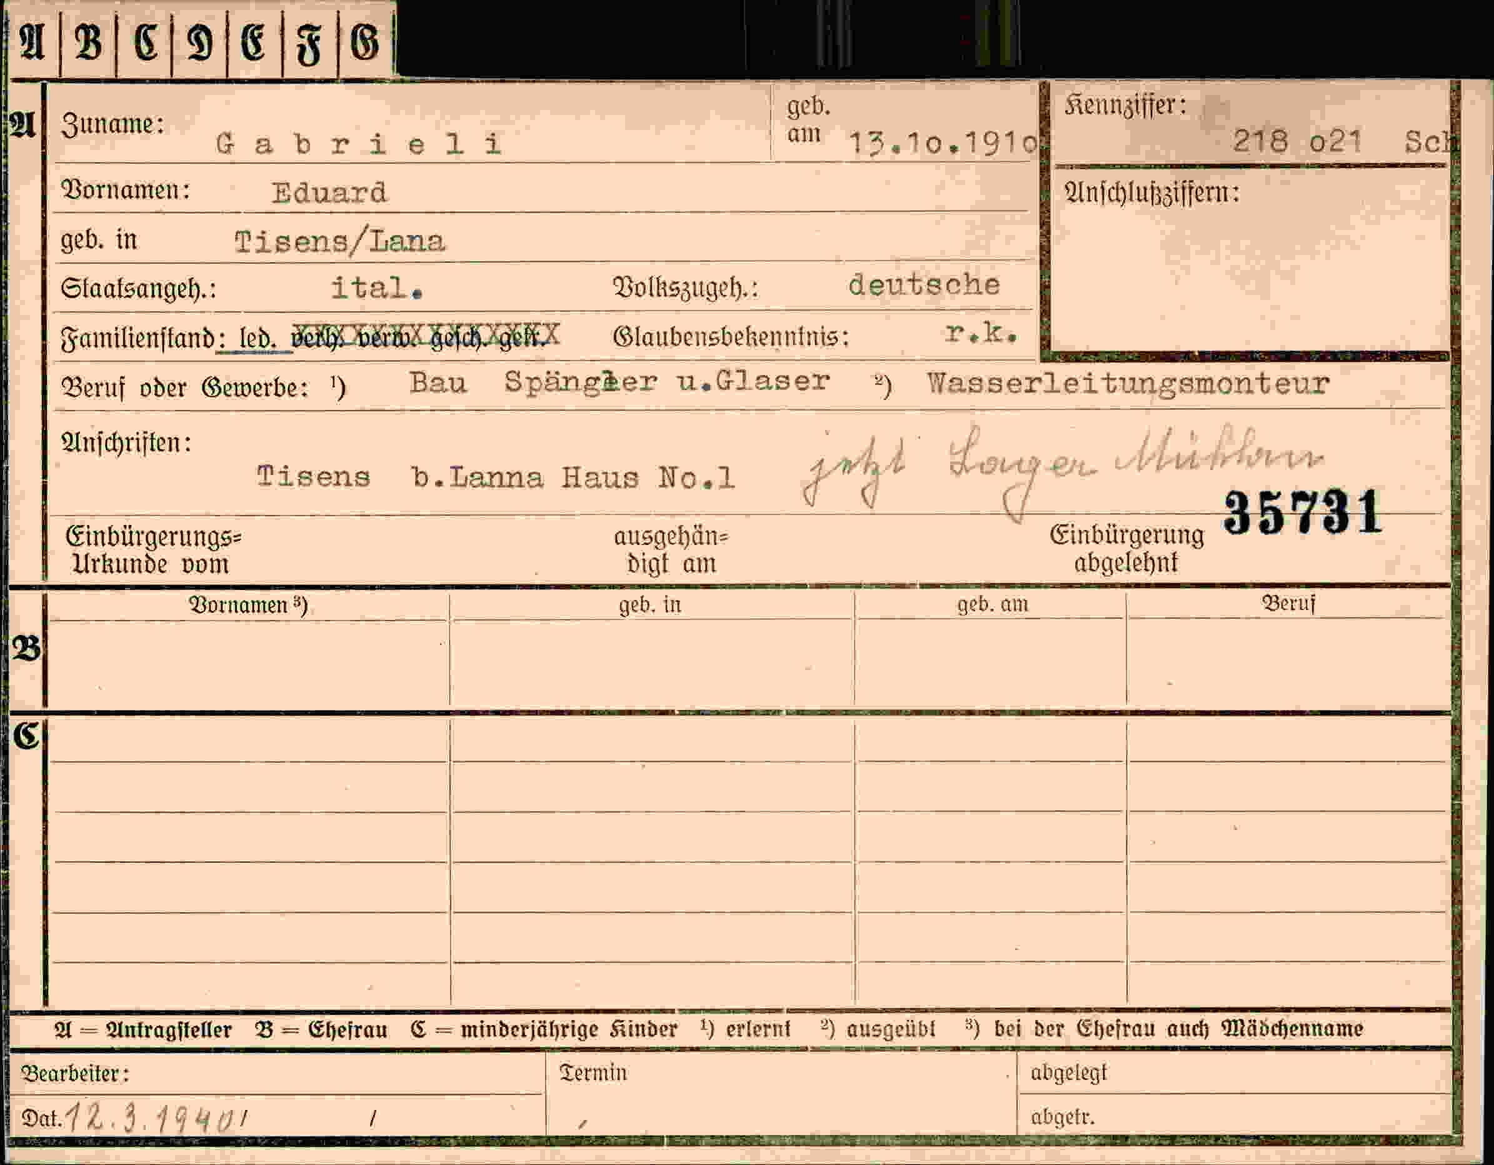The image size is (1494, 1165).
Task: Click the citizenship value 'ital.'
Action: point(377,287)
